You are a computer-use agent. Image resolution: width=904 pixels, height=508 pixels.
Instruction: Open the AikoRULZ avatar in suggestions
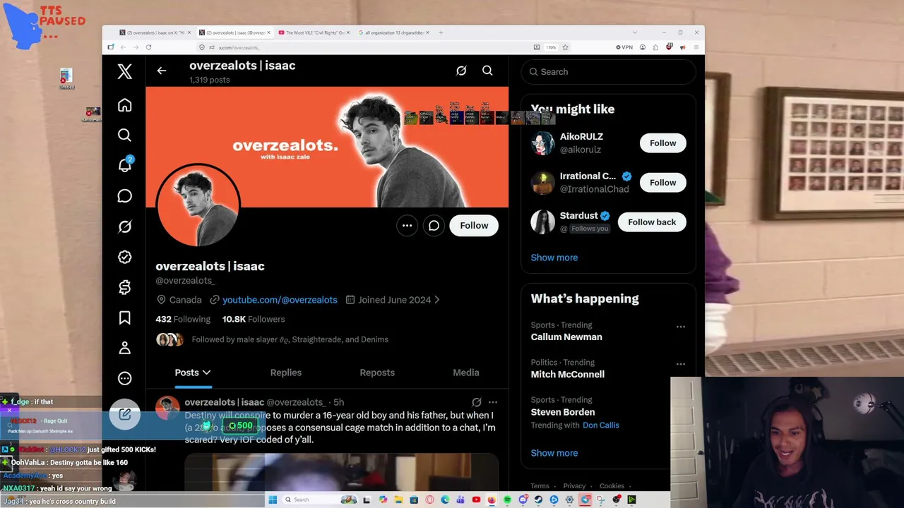543,143
